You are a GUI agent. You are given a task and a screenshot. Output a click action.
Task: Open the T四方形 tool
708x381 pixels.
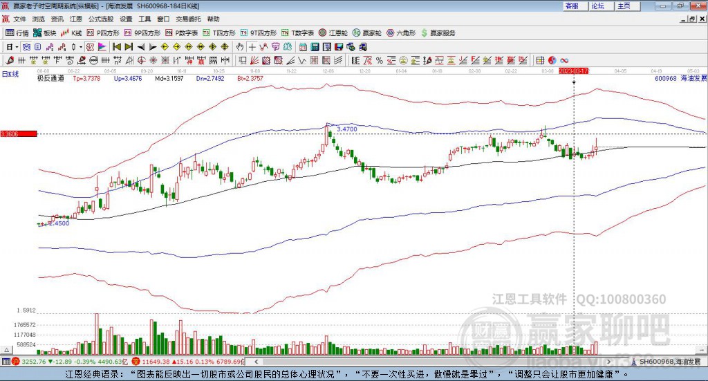pyautogui.click(x=219, y=33)
